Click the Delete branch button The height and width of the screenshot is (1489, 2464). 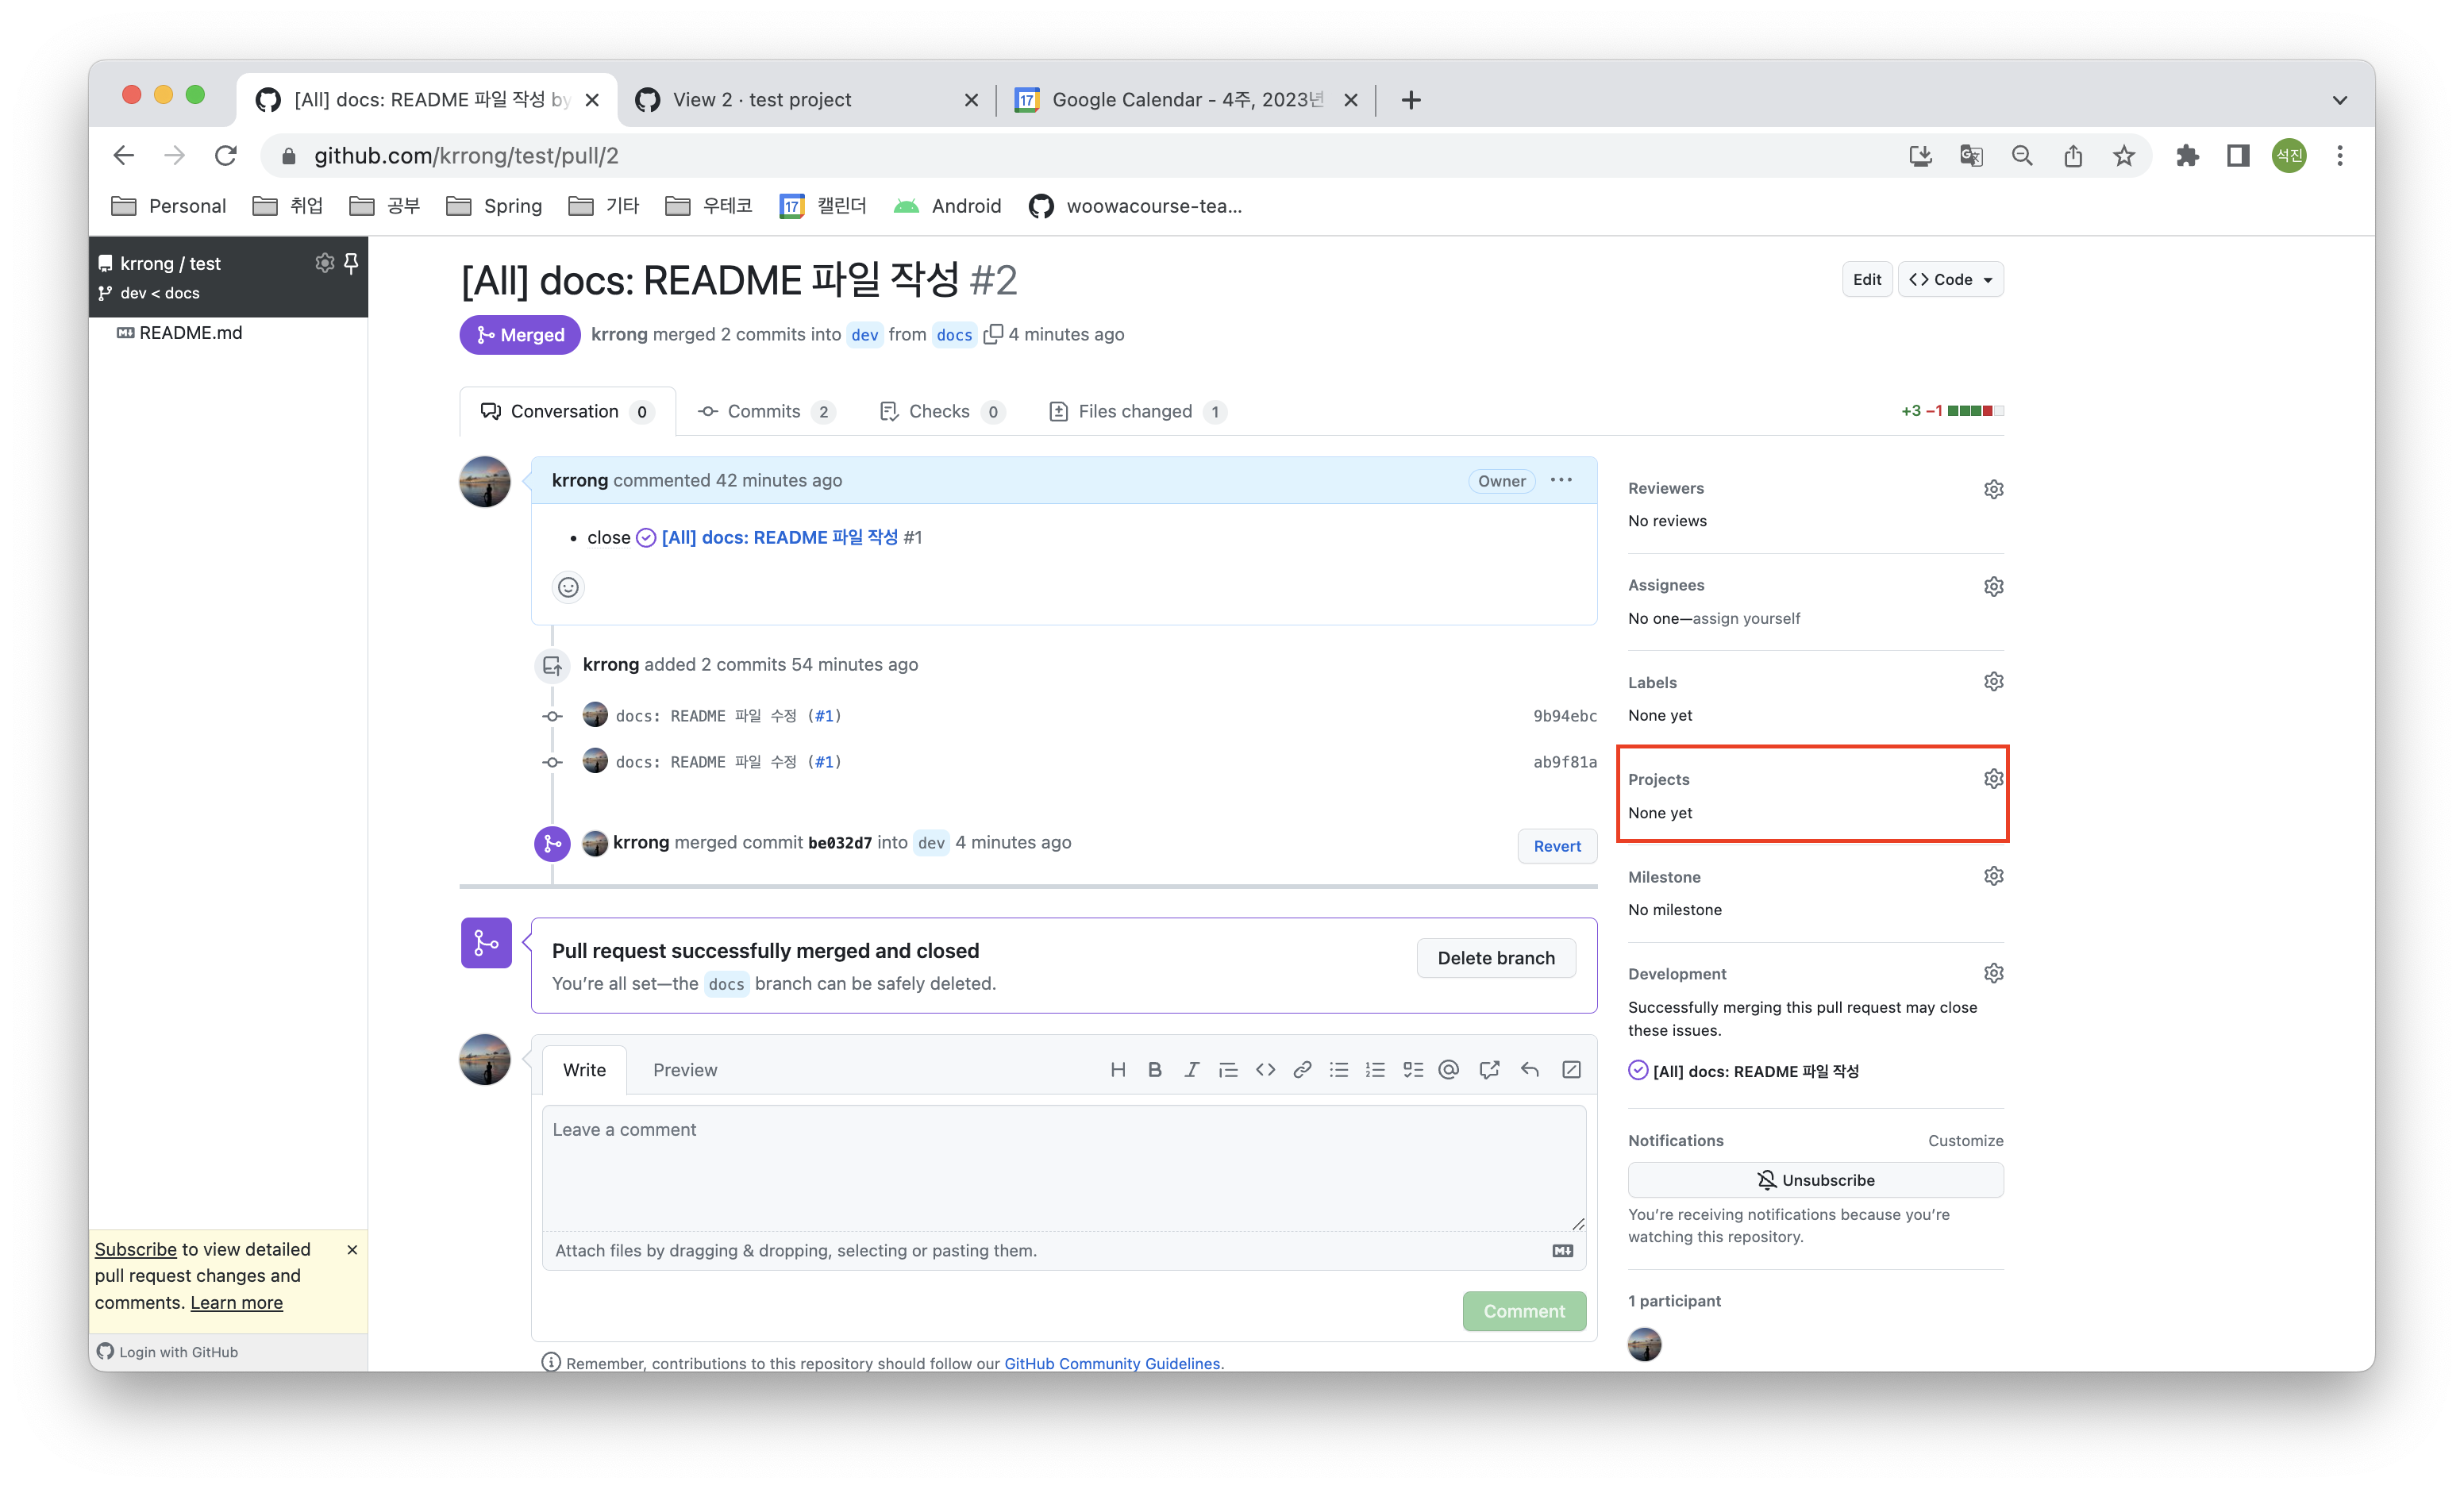1496,958
